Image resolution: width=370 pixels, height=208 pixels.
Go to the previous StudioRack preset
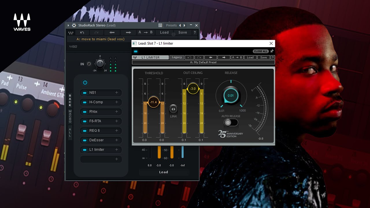180,25
